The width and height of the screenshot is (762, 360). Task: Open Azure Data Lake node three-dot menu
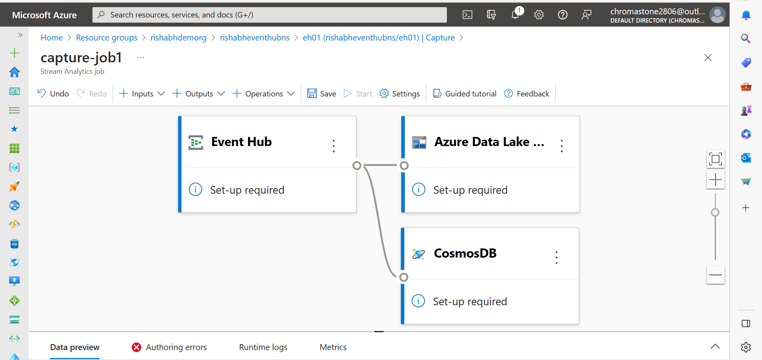click(562, 146)
